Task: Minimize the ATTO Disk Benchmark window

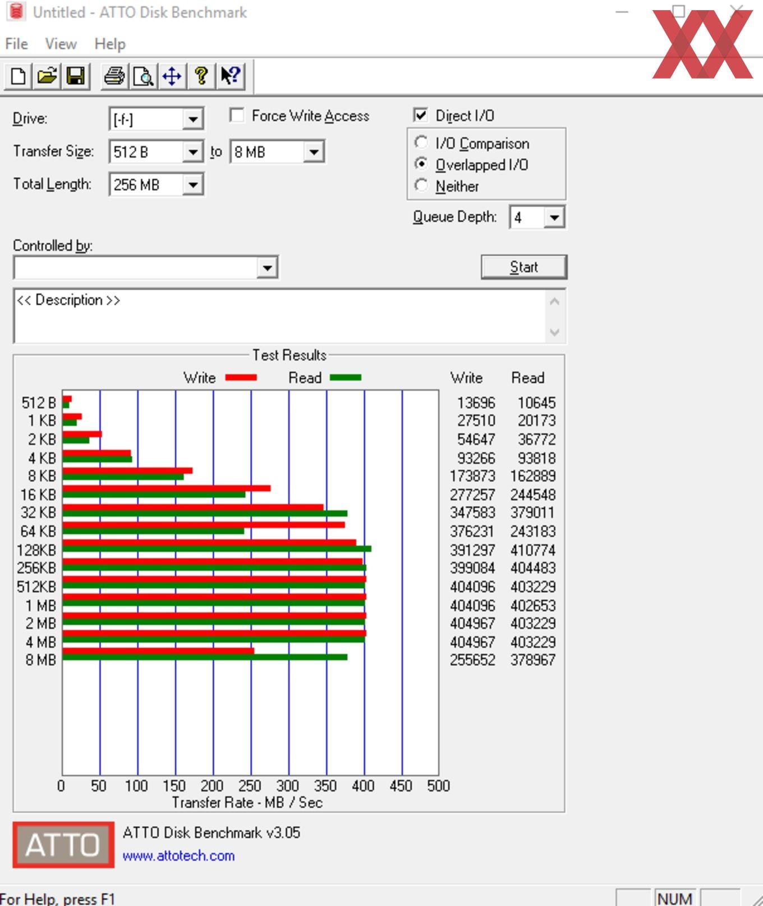Action: [x=622, y=12]
